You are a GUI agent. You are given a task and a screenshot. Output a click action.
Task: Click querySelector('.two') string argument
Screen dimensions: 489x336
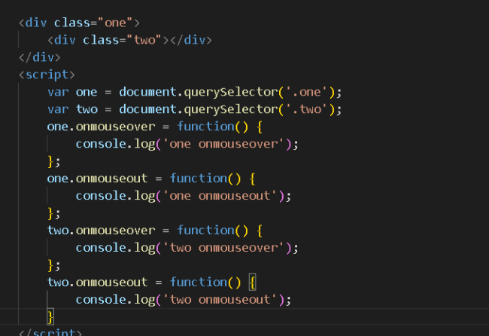[x=306, y=109]
